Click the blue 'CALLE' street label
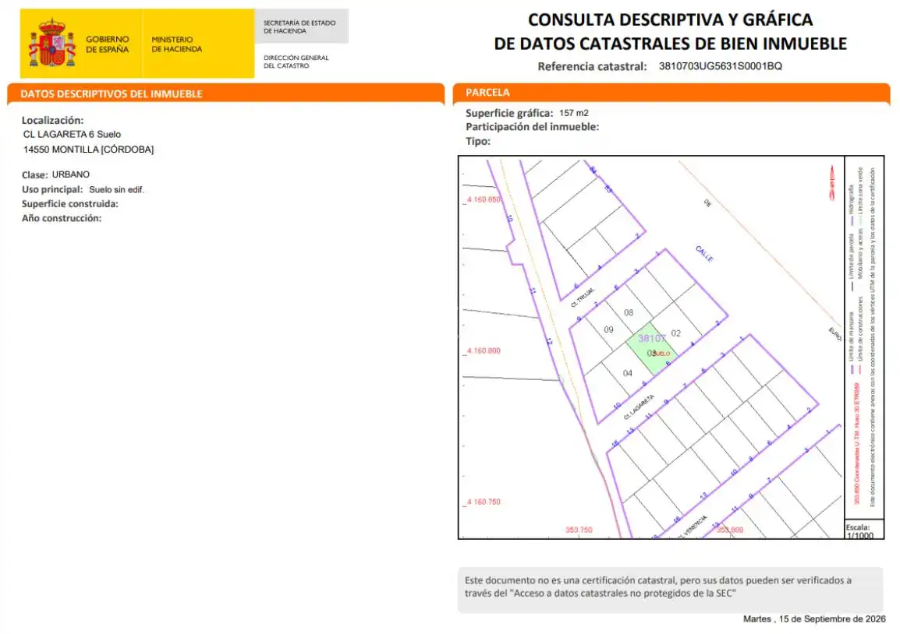The image size is (900, 634). [704, 253]
